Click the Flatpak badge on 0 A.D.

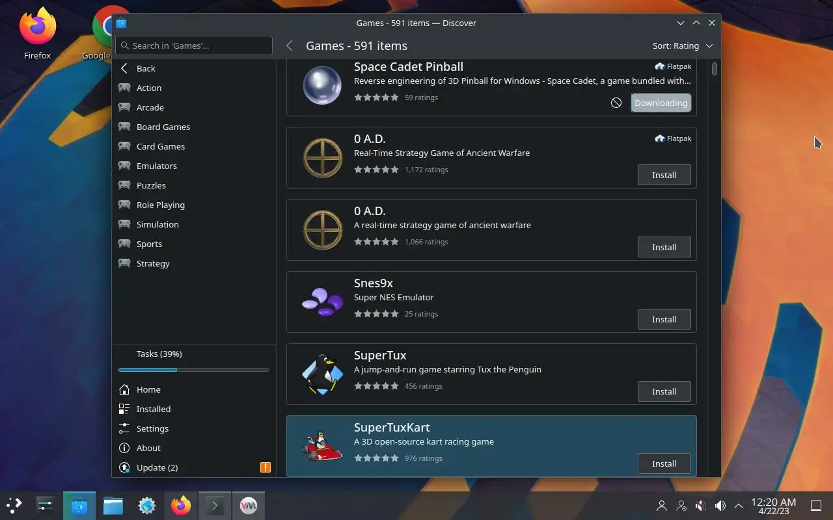coord(673,138)
